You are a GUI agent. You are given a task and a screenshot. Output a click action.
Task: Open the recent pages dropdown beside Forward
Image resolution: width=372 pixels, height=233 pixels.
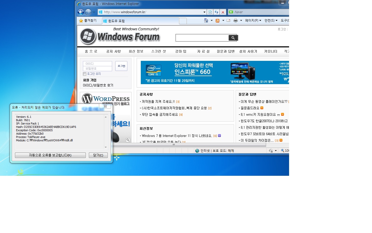click(x=94, y=12)
